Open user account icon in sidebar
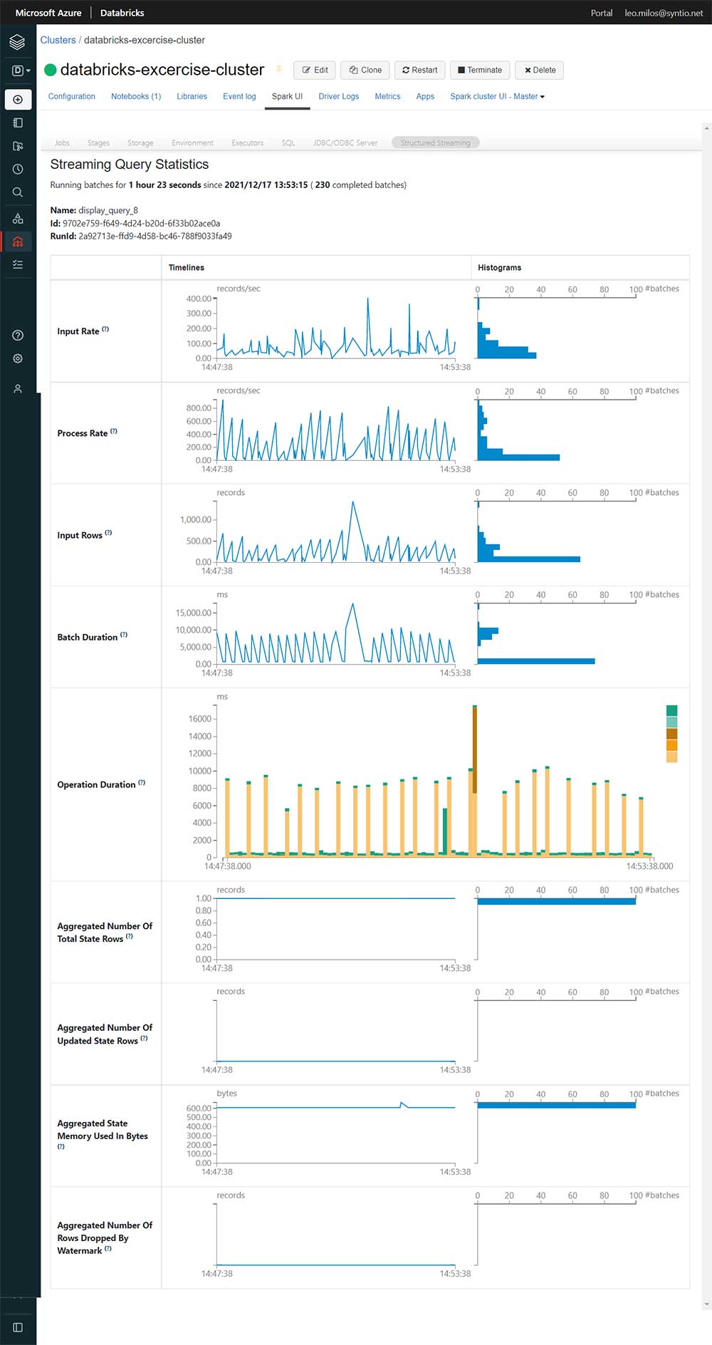The height and width of the screenshot is (1345, 712). click(18, 388)
